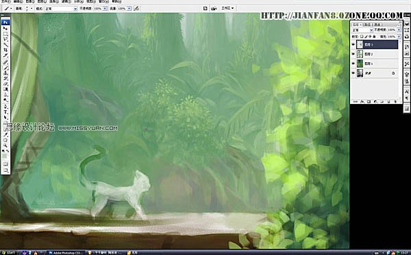Screen dimensions: 411x255
Task: Select the Move tool in the toolbox
Action: [5, 28]
